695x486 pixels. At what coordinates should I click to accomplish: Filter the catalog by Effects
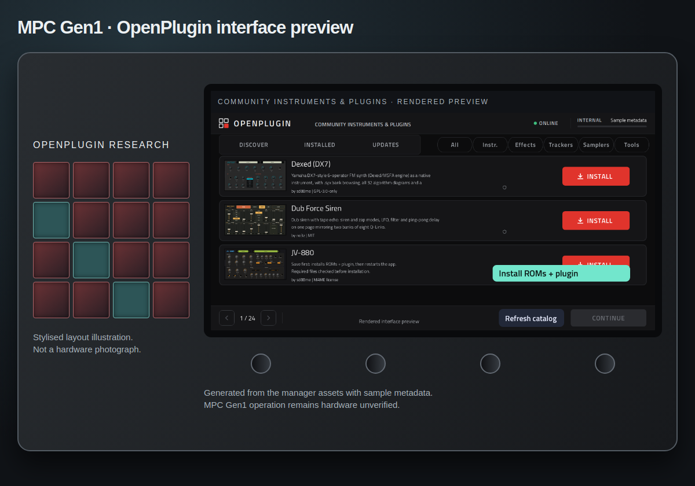(525, 145)
